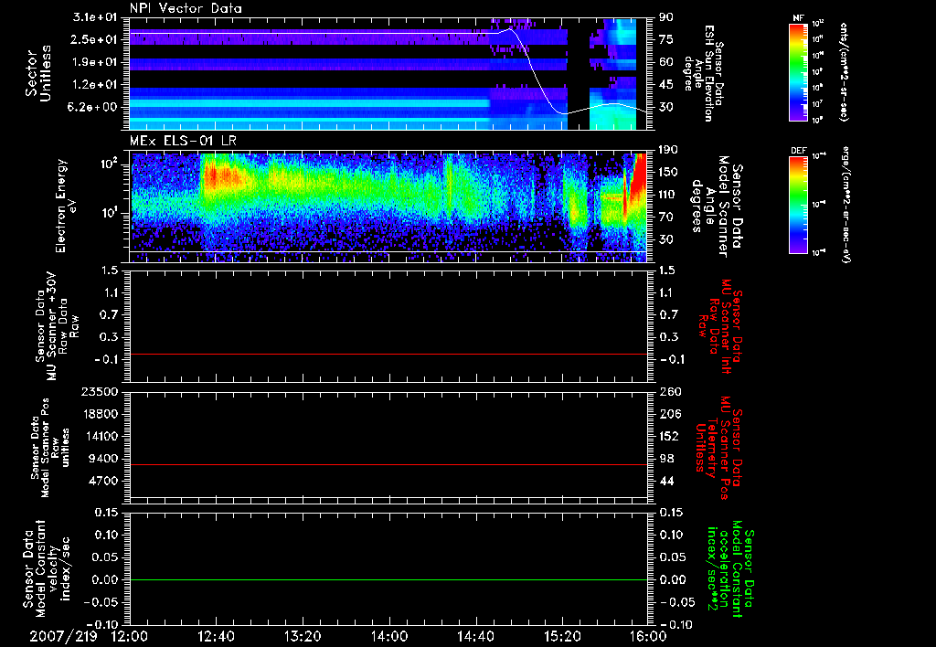Click the "DEF" label above color bar

pos(799,151)
